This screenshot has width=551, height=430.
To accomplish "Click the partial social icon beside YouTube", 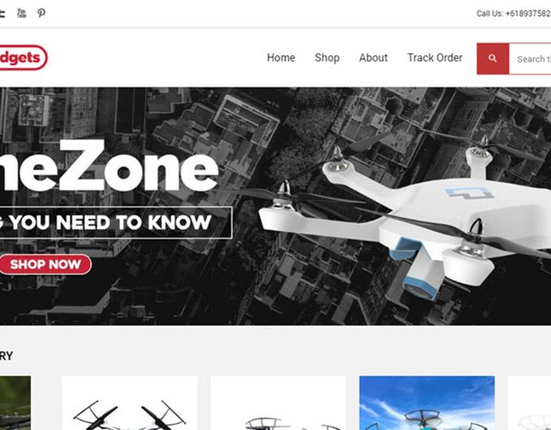I will pos(2,14).
